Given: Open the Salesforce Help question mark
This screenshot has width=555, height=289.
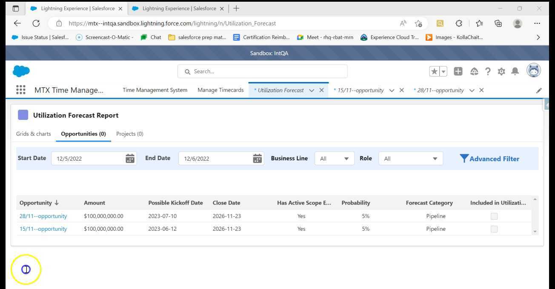Looking at the screenshot, I should click(488, 71).
